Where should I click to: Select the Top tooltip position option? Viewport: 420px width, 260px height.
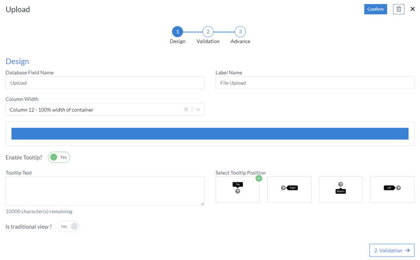pyautogui.click(x=238, y=189)
